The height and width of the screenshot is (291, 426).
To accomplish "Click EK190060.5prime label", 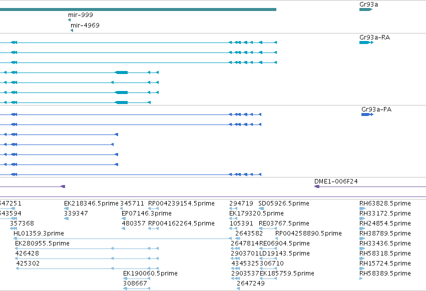I will pos(150,273).
